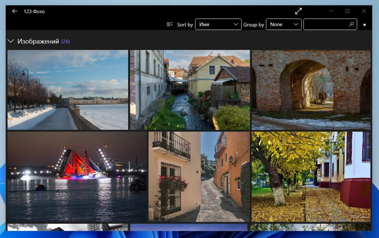The width and height of the screenshot is (379, 238).
Task: Open the snowy embankment photo
Action: point(68,90)
